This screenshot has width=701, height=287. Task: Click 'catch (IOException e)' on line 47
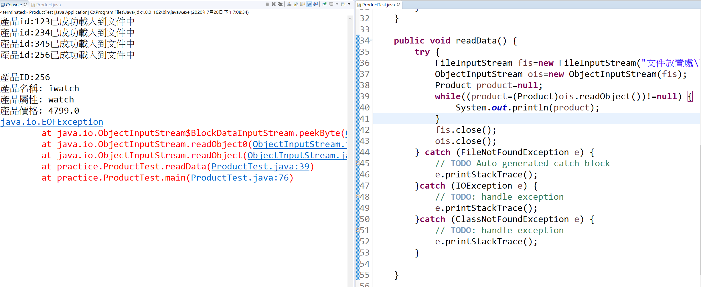coord(473,186)
